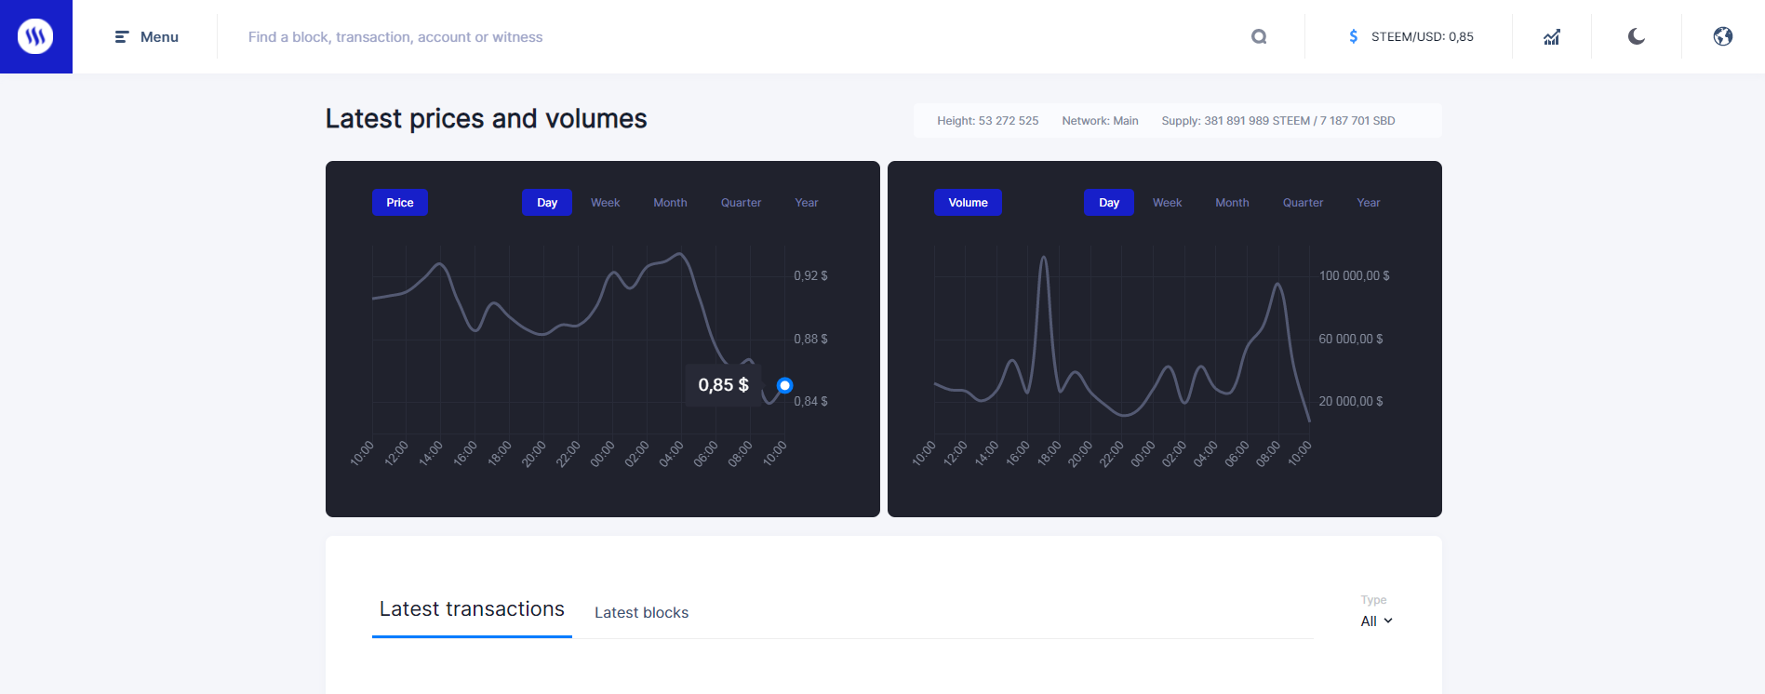
Task: Click the STEEM/USD price indicator
Action: point(1422,37)
